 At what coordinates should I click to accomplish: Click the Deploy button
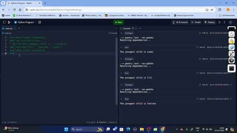[x=210, y=22]
